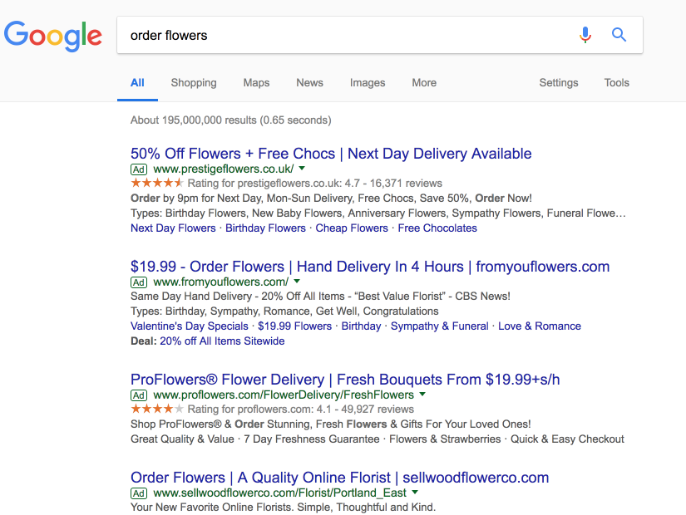Click Shop ProFlowers® & Order Stunning description
This screenshot has height=515, width=686.
coord(331,424)
